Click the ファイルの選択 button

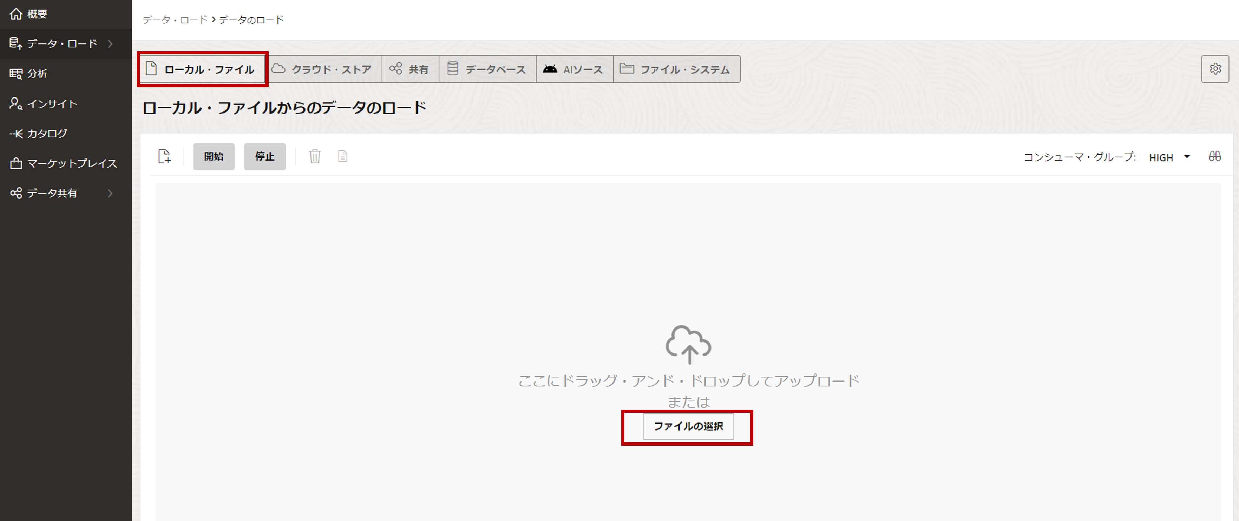tap(688, 426)
